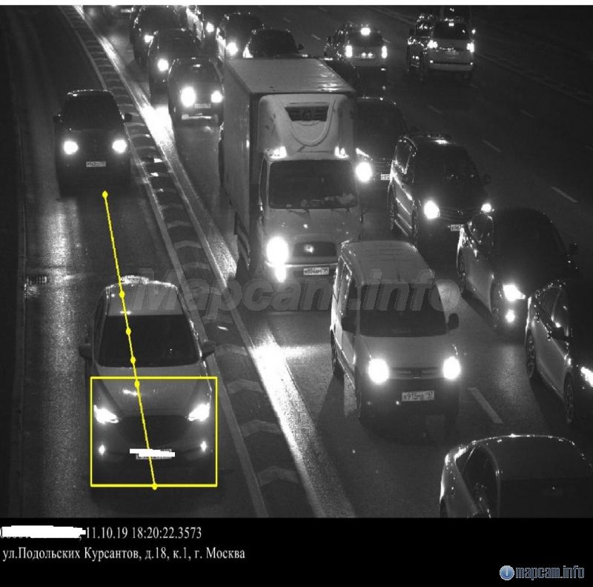Viewport: 593px width, 587px height.
Task: Click the blurred license plate inside the yellow box
Action: (152, 453)
